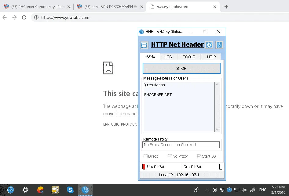Image resolution: width=289 pixels, height=196 pixels.
Task: Click the Local IP 192.16.137.1 text
Action: pos(179,175)
